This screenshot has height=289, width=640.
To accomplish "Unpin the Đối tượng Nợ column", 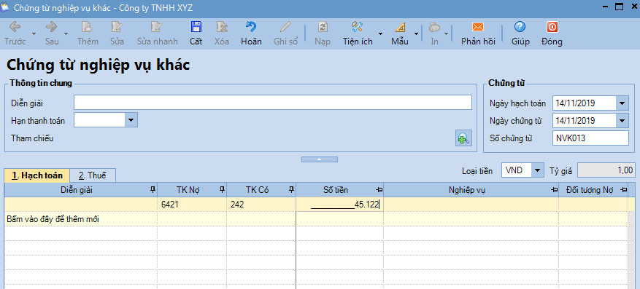I will [624, 190].
